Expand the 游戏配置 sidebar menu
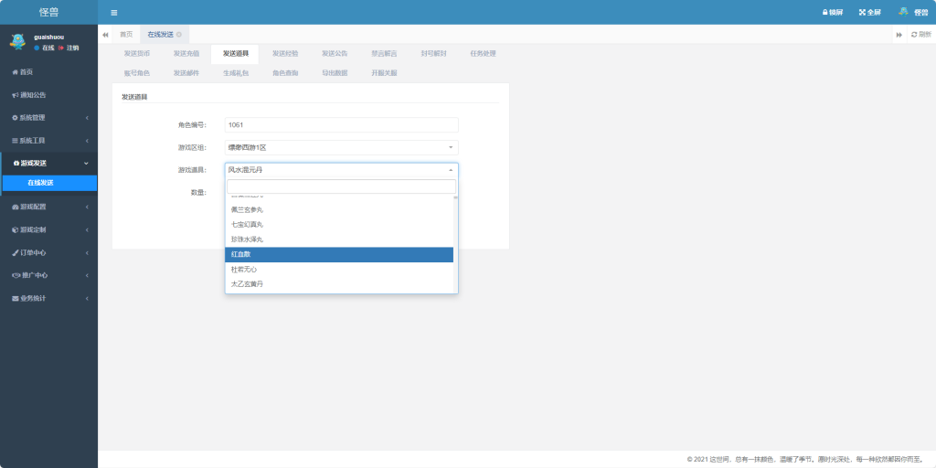936x468 pixels. click(48, 207)
